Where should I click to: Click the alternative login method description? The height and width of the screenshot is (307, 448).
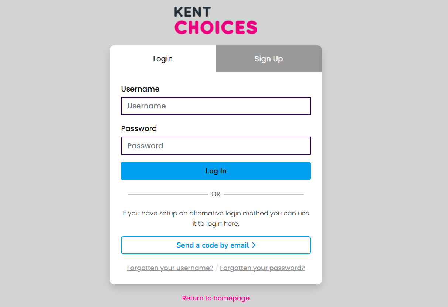point(215,218)
